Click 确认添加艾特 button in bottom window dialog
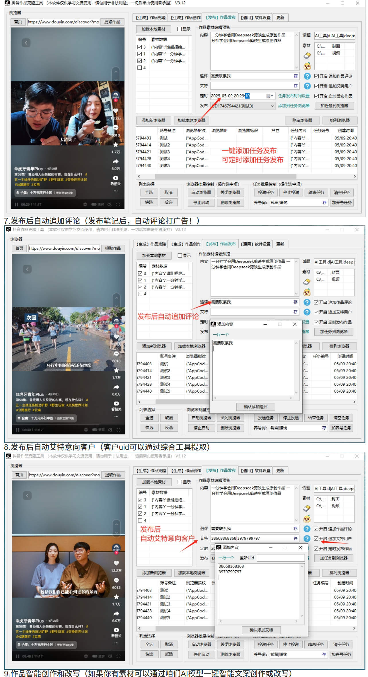Screen dimensions: 368x677 click(x=261, y=630)
